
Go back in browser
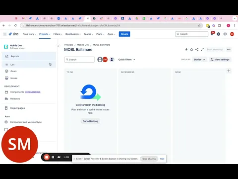tap(3, 25)
